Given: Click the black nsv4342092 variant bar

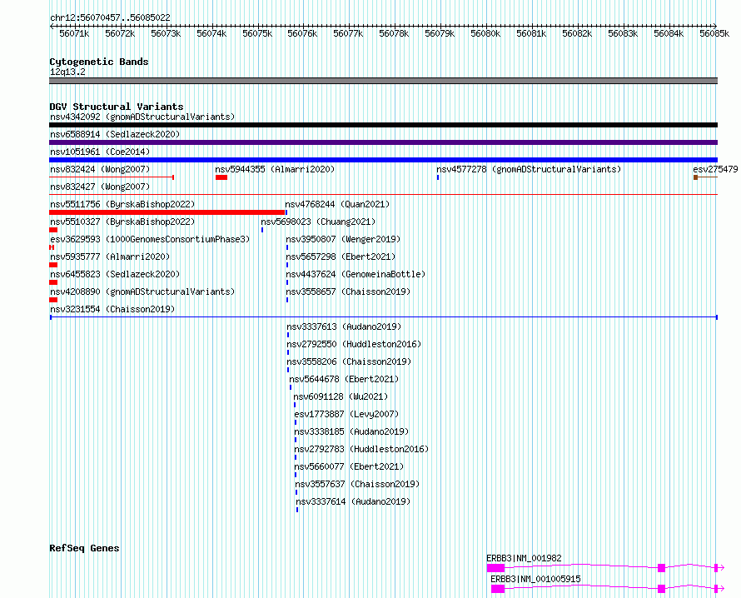Looking at the screenshot, I should (383, 125).
